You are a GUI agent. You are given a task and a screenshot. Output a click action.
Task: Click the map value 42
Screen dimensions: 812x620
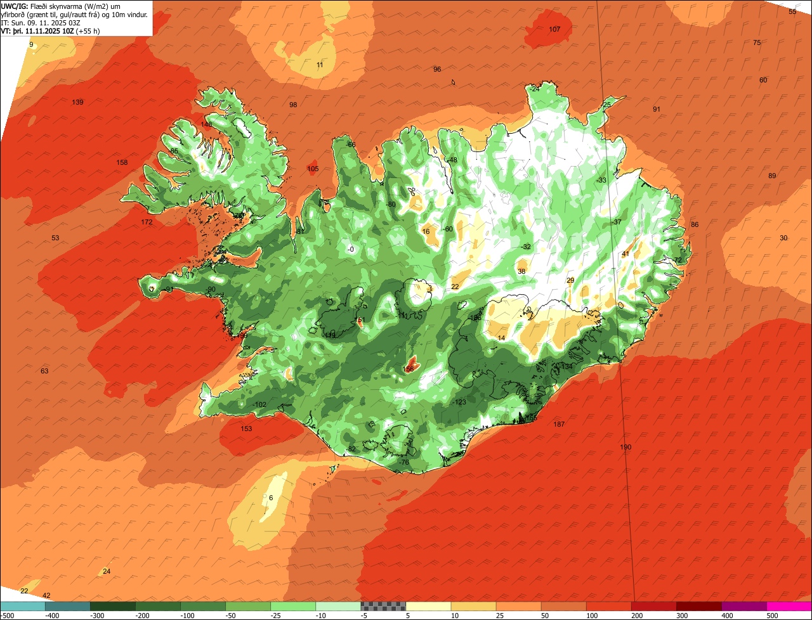tap(46, 595)
